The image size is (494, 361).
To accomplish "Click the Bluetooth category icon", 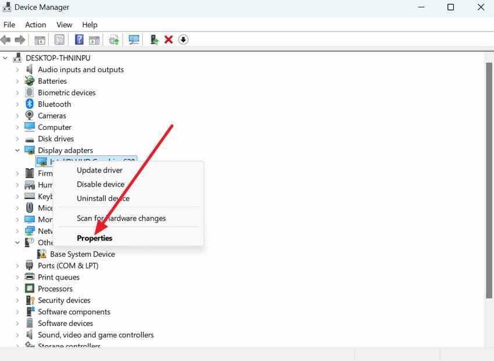I will pyautogui.click(x=30, y=104).
